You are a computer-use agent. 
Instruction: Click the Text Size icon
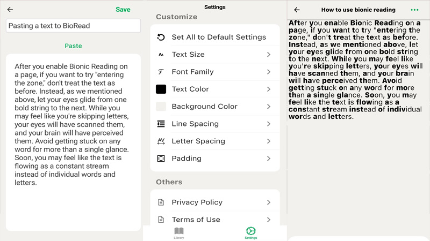tap(161, 55)
